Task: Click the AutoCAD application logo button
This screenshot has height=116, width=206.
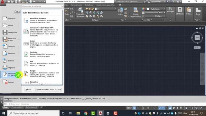Action: [3, 3]
